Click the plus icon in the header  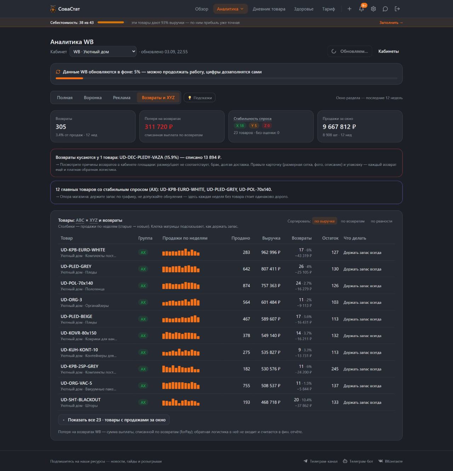[349, 9]
